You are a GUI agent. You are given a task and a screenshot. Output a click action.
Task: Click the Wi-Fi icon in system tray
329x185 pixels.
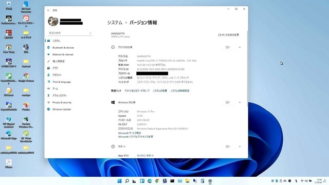pos(302,181)
